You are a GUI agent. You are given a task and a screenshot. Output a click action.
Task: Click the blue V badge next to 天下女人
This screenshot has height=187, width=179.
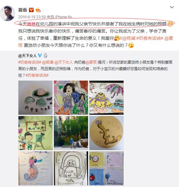pyautogui.click(x=40, y=56)
